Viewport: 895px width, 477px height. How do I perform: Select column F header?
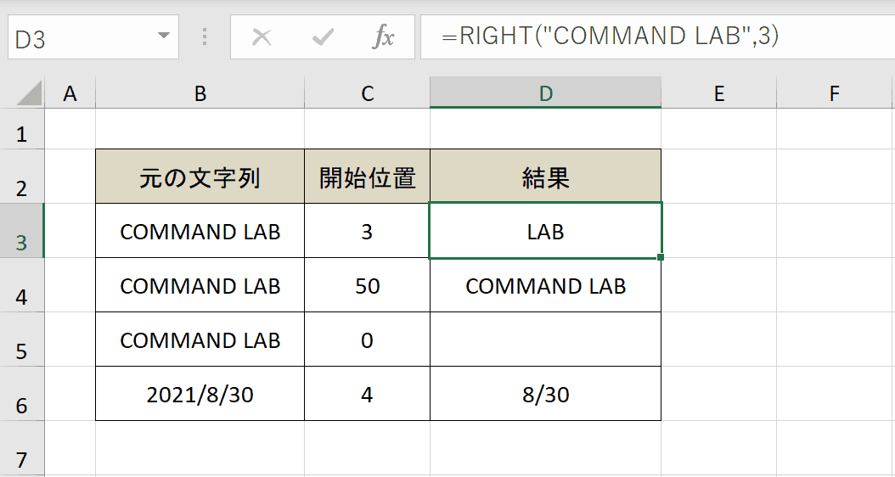pyautogui.click(x=834, y=93)
